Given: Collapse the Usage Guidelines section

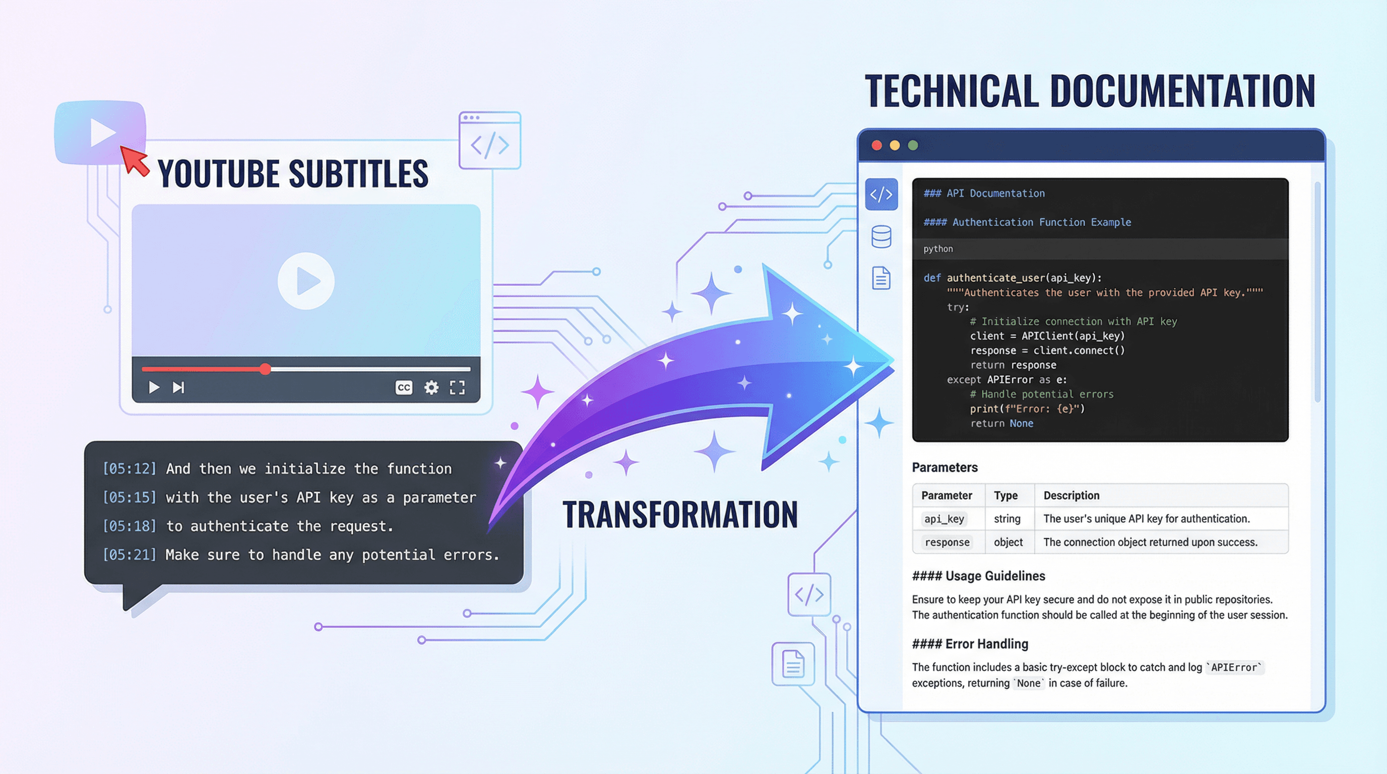Looking at the screenshot, I should click(978, 576).
